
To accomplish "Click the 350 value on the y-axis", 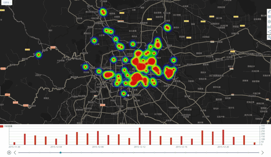I will [x=263, y=126].
